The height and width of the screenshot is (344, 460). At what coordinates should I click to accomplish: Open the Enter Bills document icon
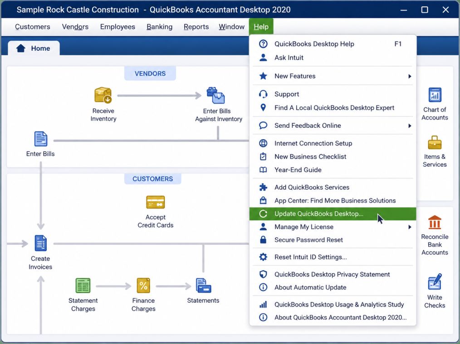(40, 139)
